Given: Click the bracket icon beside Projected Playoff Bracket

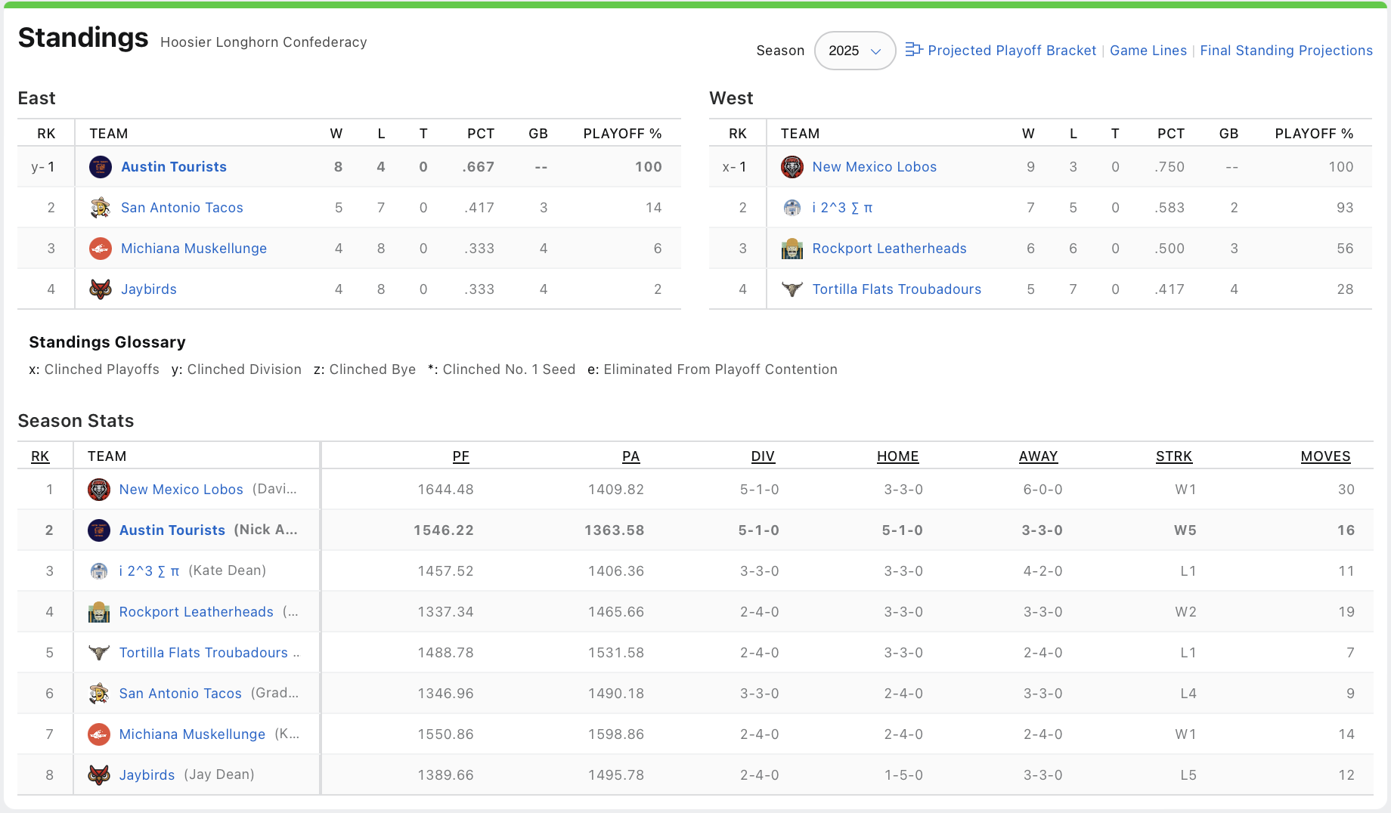Looking at the screenshot, I should click(913, 50).
